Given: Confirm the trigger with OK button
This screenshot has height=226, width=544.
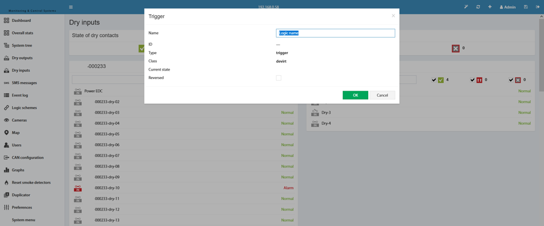Looking at the screenshot, I should 355,95.
